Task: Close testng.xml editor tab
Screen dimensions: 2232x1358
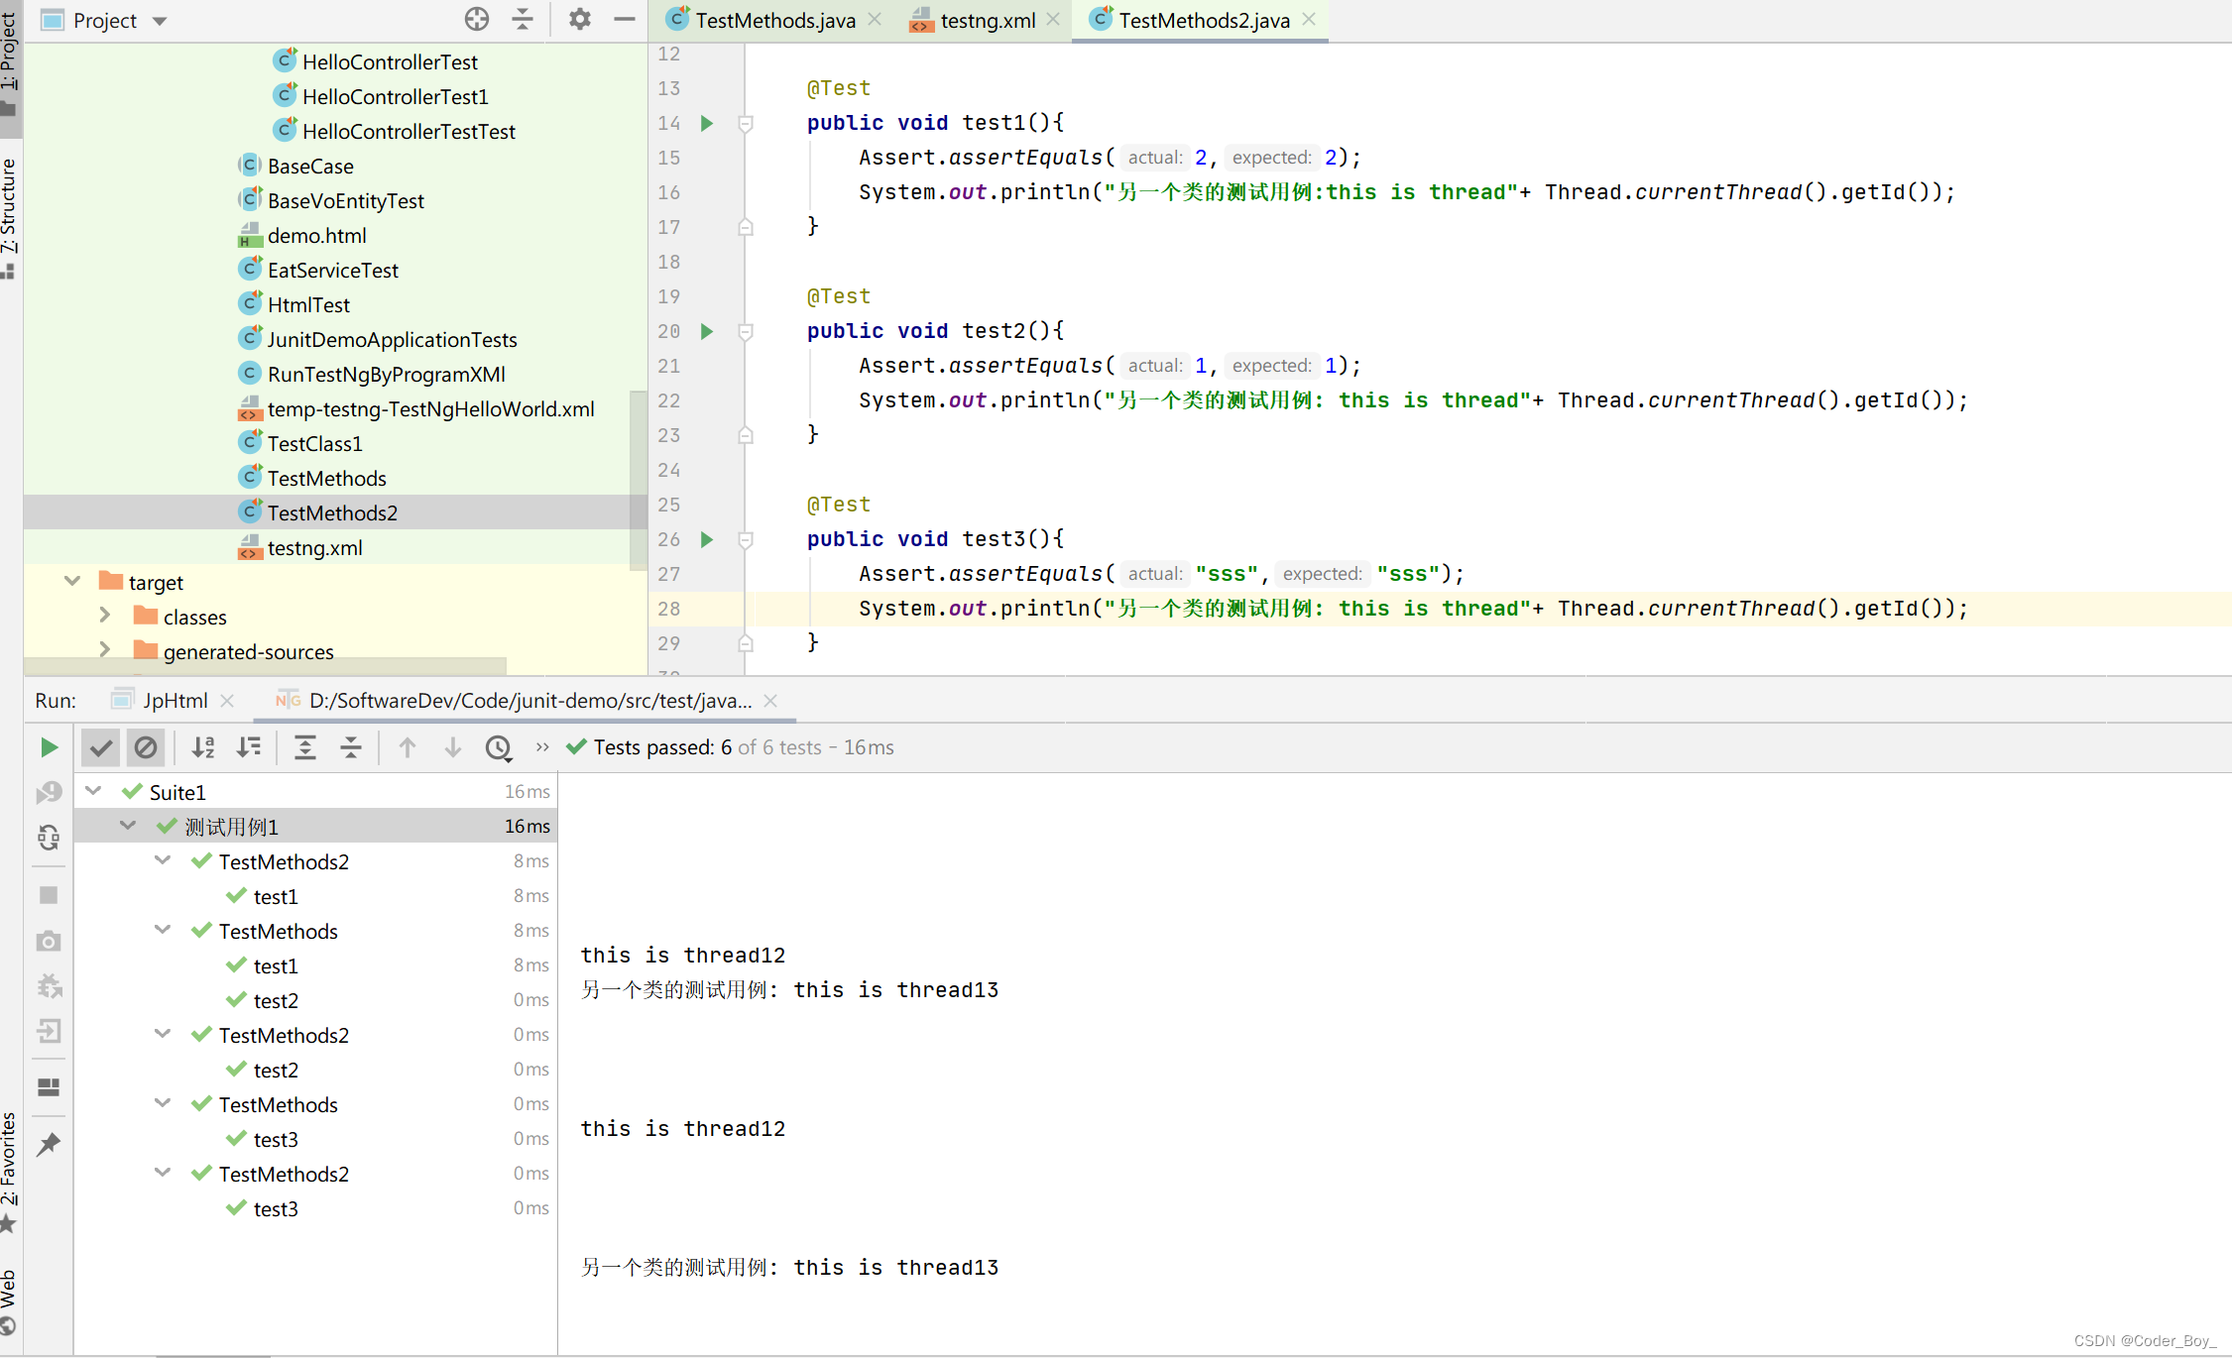Action: 1053,19
